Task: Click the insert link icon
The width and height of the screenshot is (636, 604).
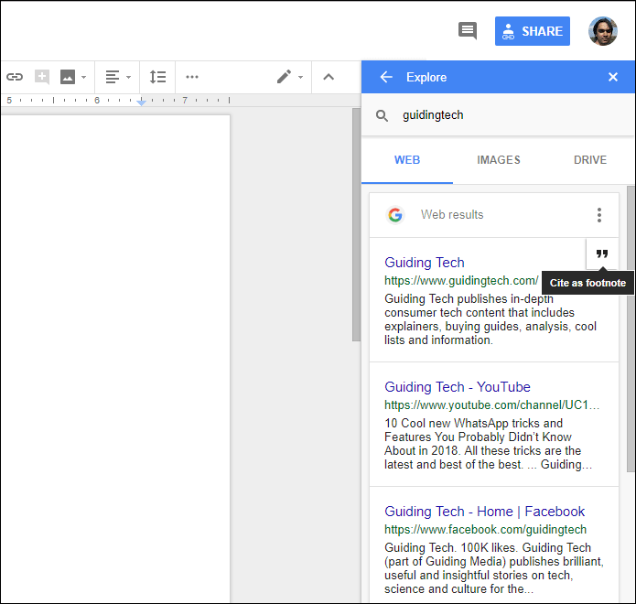Action: (x=15, y=77)
